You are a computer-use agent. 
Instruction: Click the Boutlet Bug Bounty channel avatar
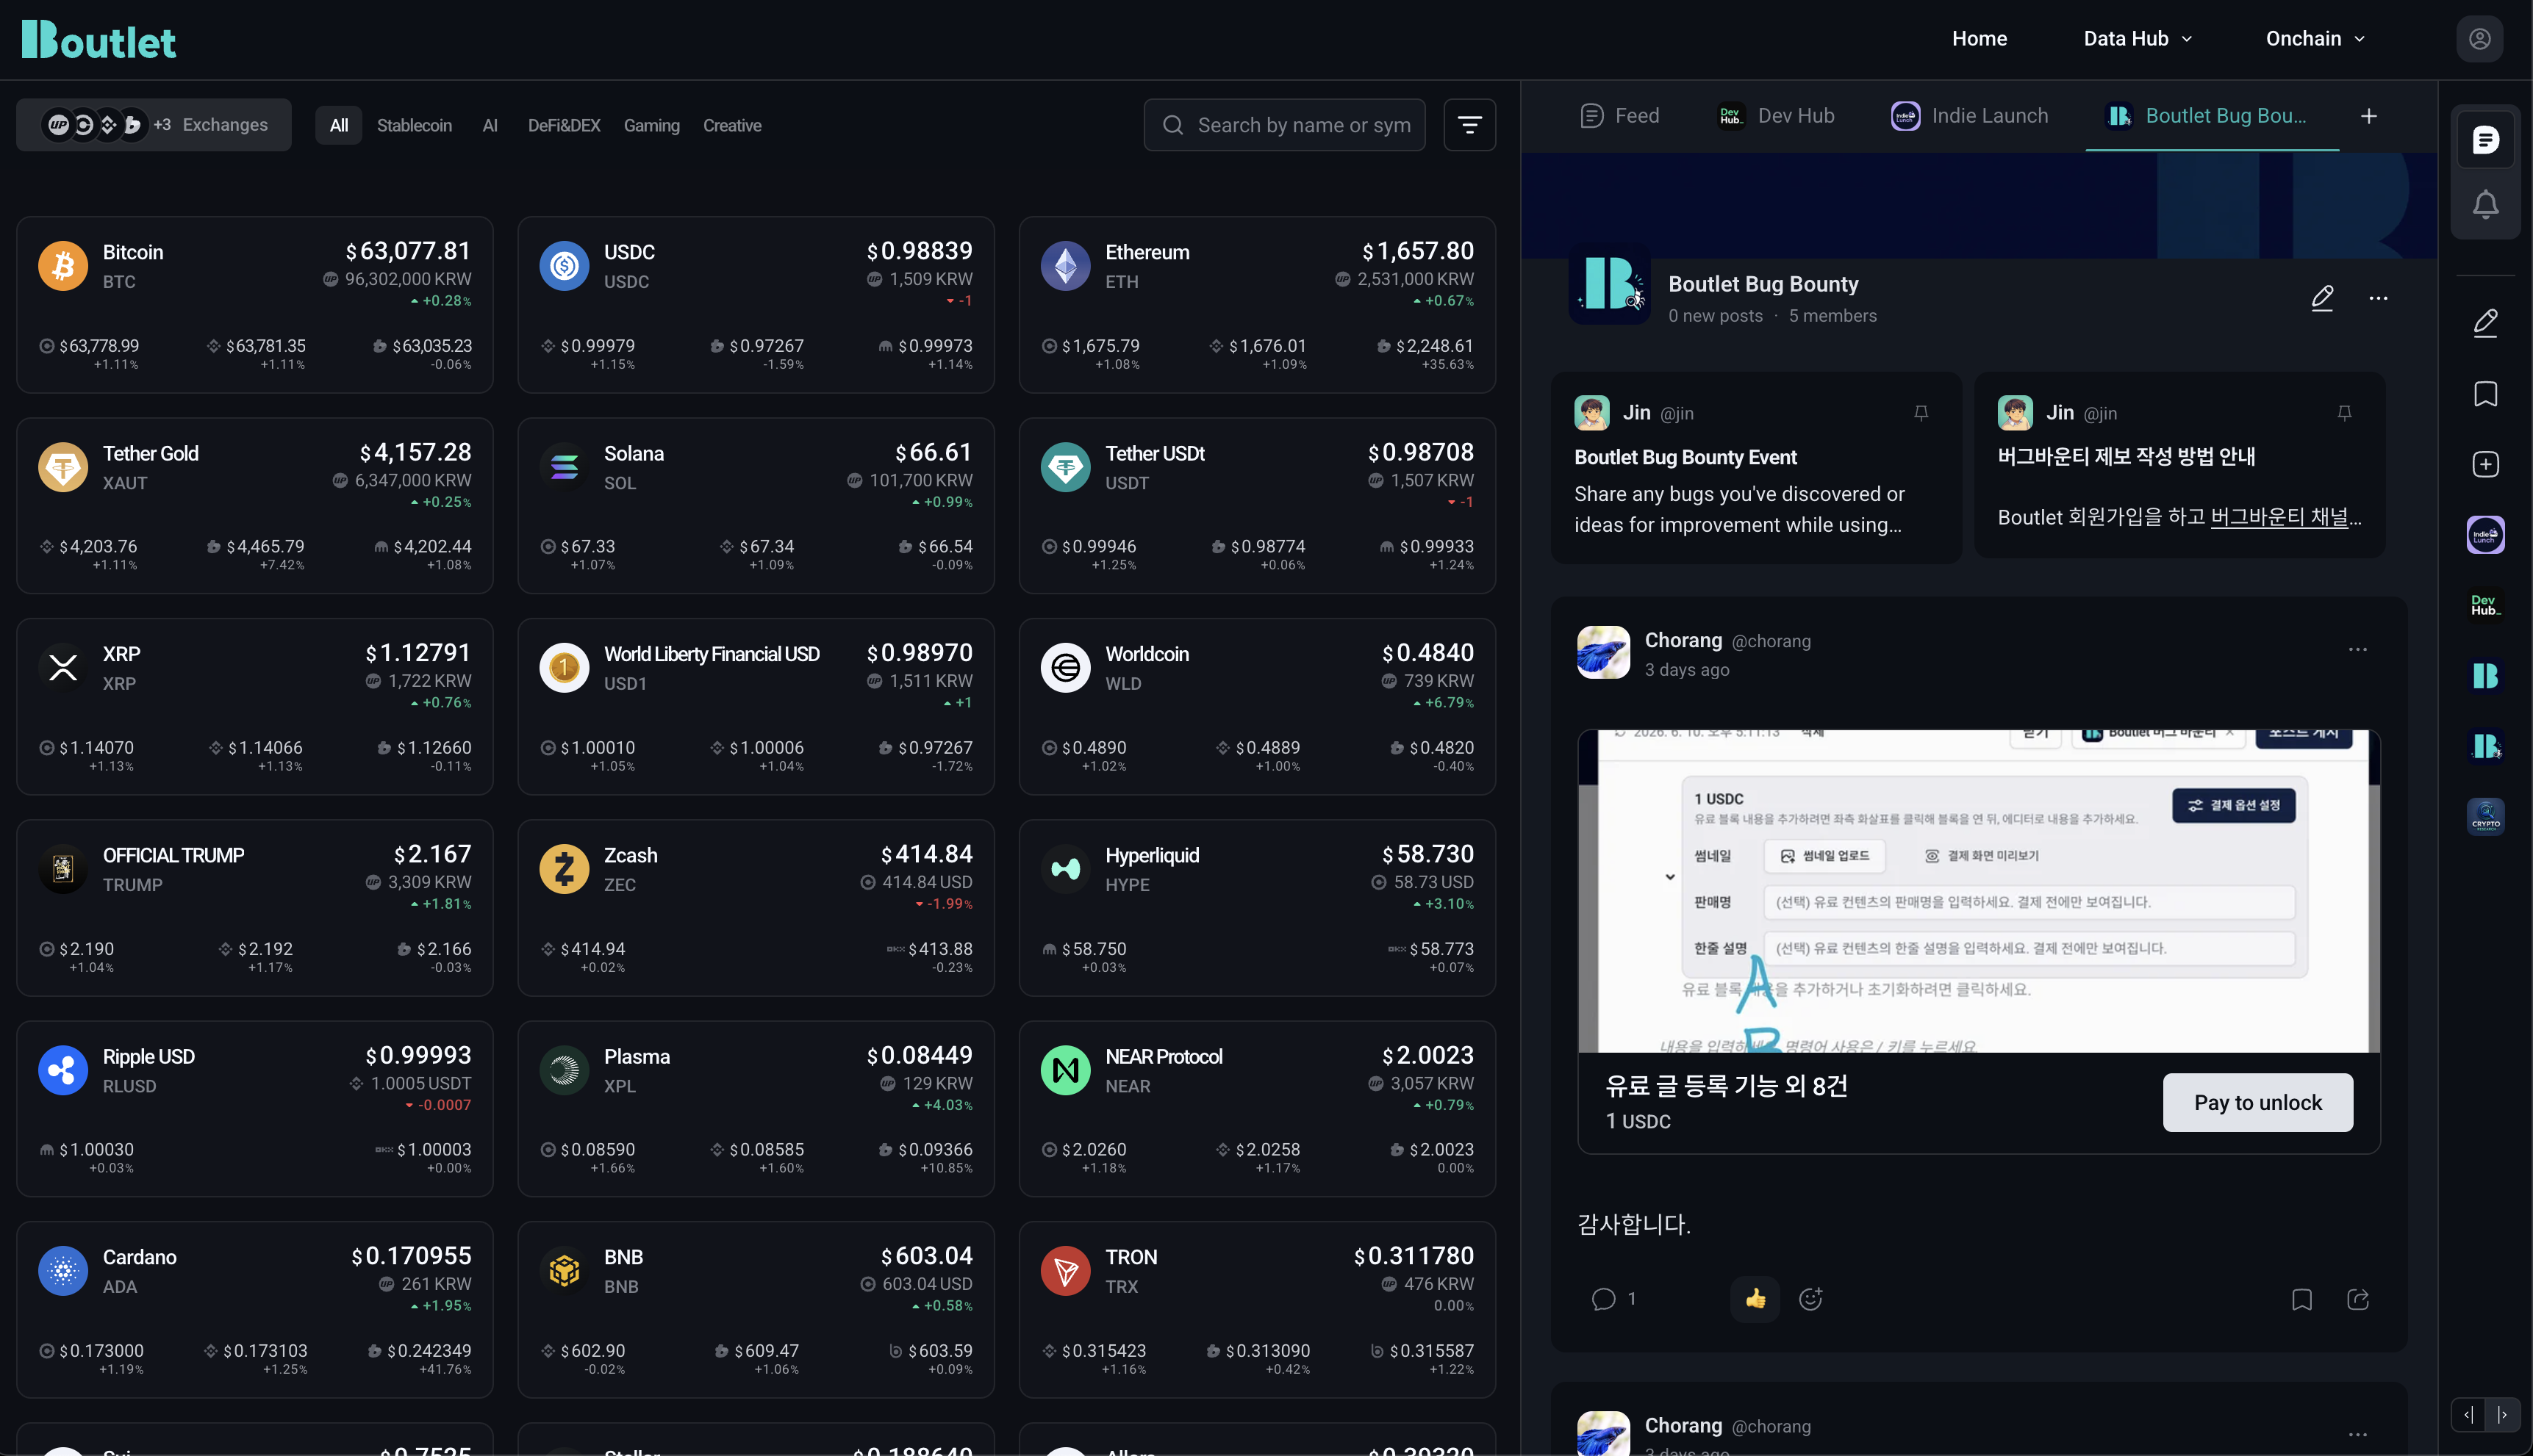pyautogui.click(x=1608, y=284)
